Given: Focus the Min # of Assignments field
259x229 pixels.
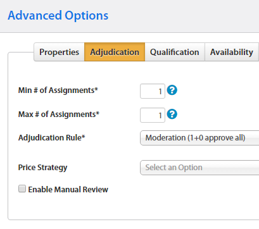Looking at the screenshot, I should pyautogui.click(x=153, y=91).
